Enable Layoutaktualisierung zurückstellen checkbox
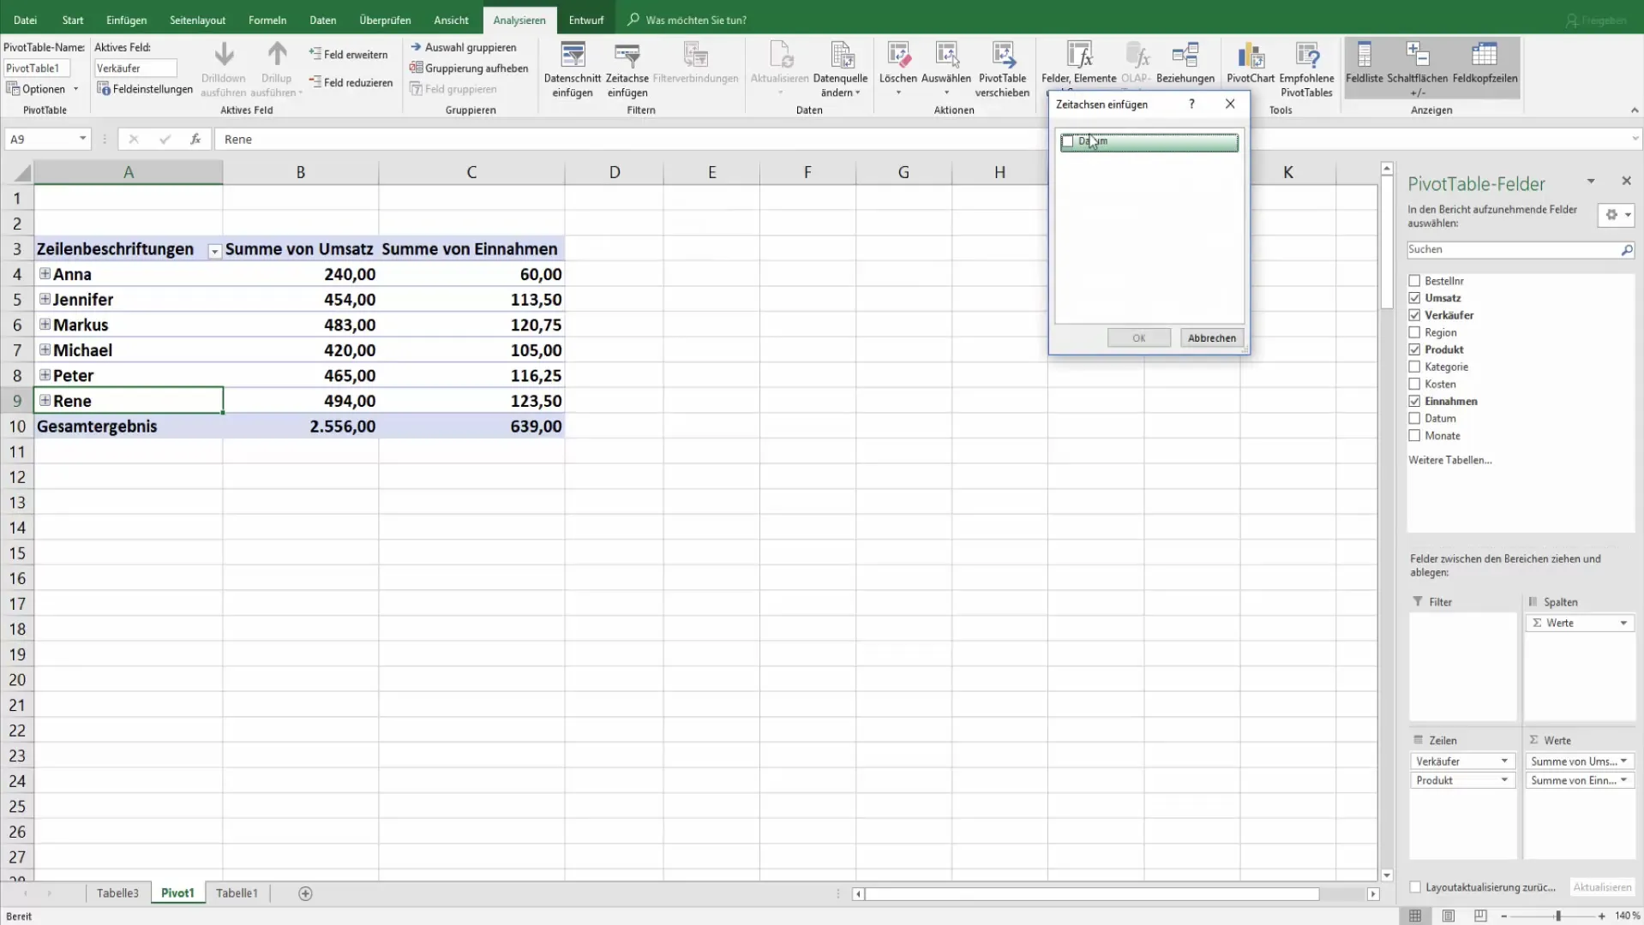Viewport: 1644px width, 925px height. coord(1415,887)
